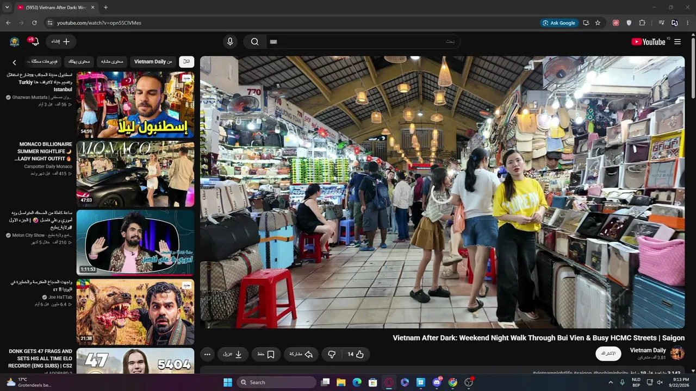Download the video via download button
696x391 pixels.
click(233, 354)
